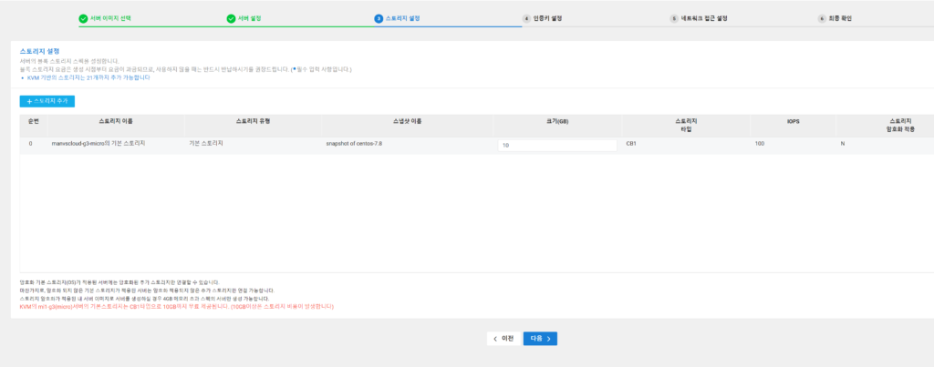Open the 최종 확인 step label

(839, 18)
